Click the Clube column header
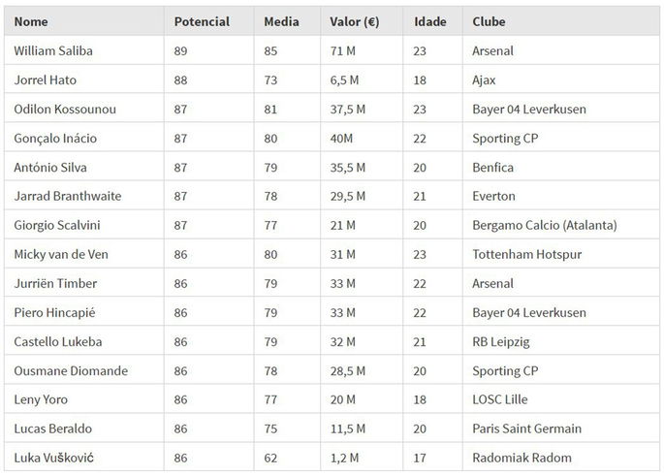 click(489, 21)
